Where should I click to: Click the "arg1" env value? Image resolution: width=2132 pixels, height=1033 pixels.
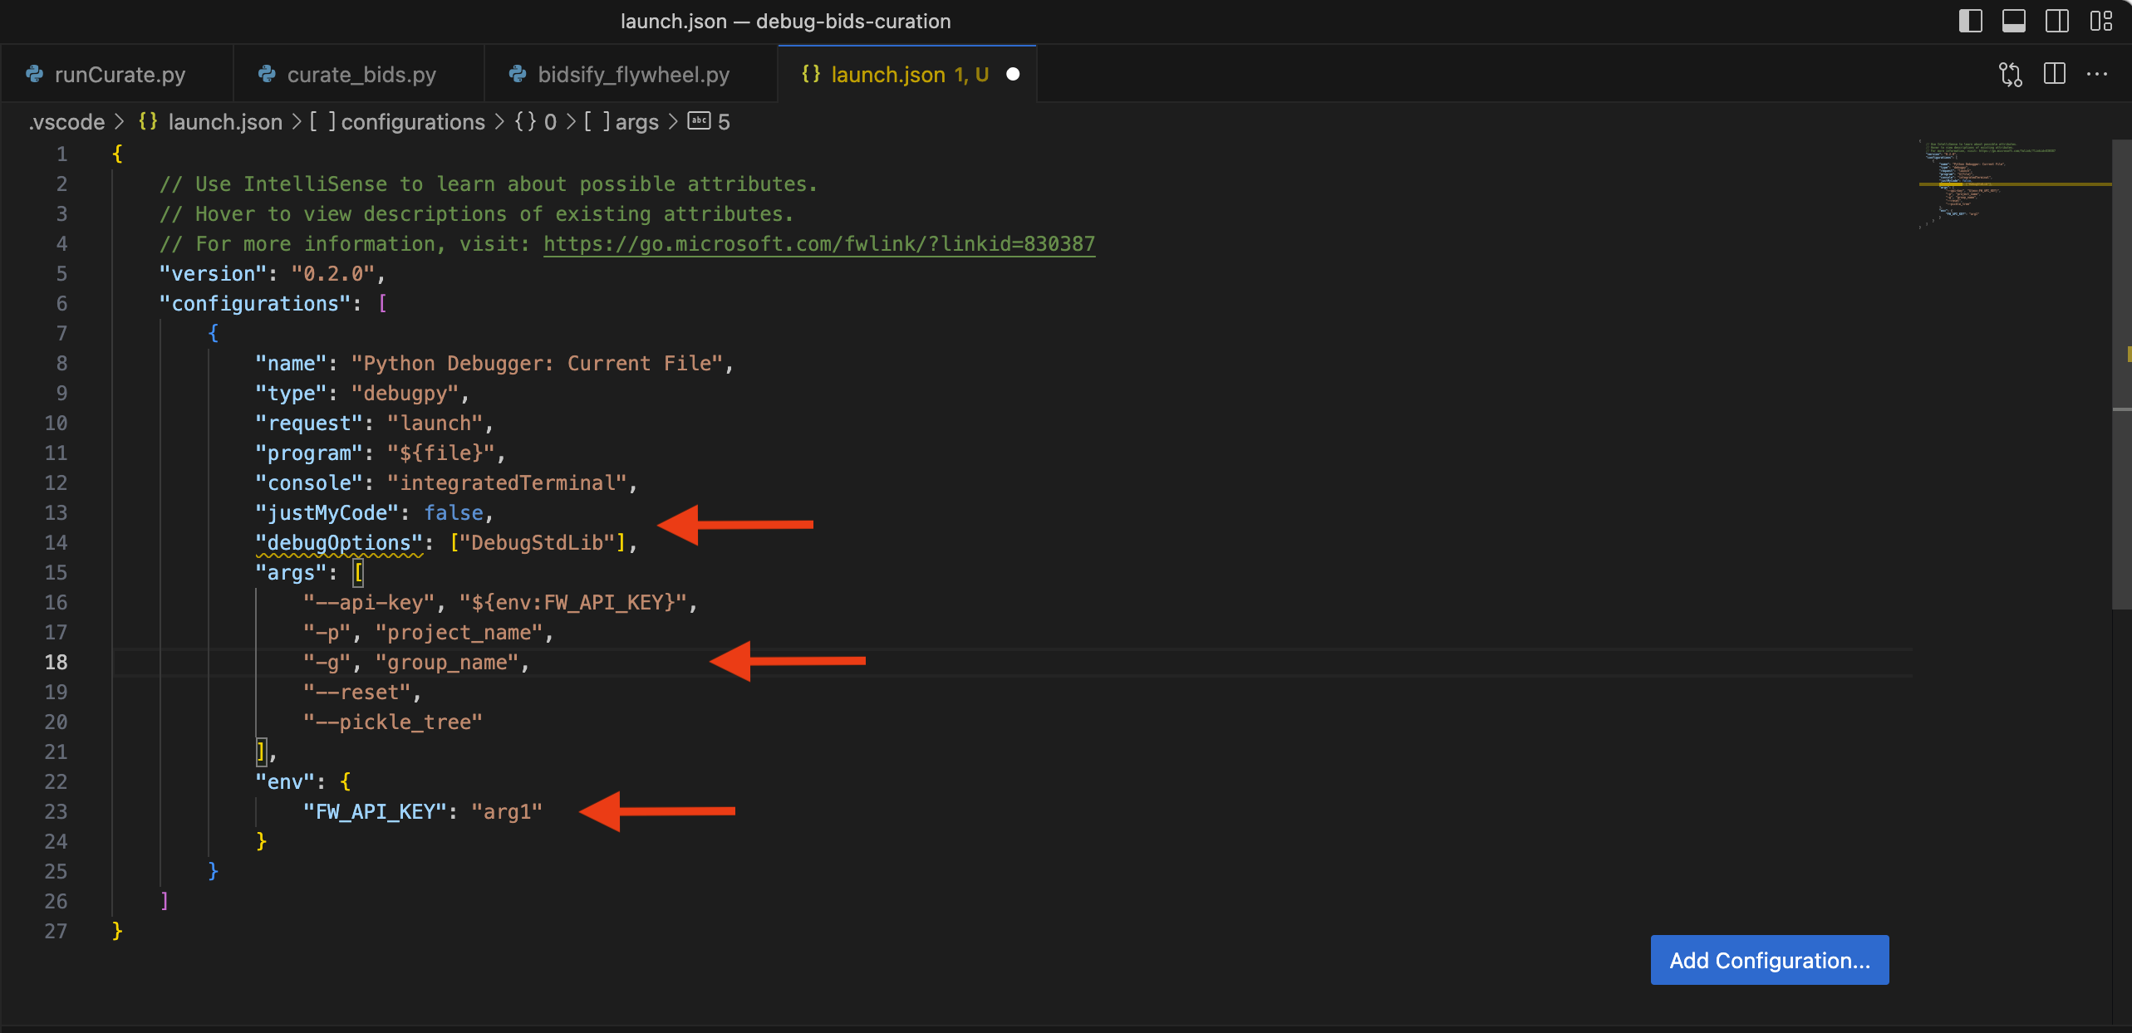click(507, 811)
